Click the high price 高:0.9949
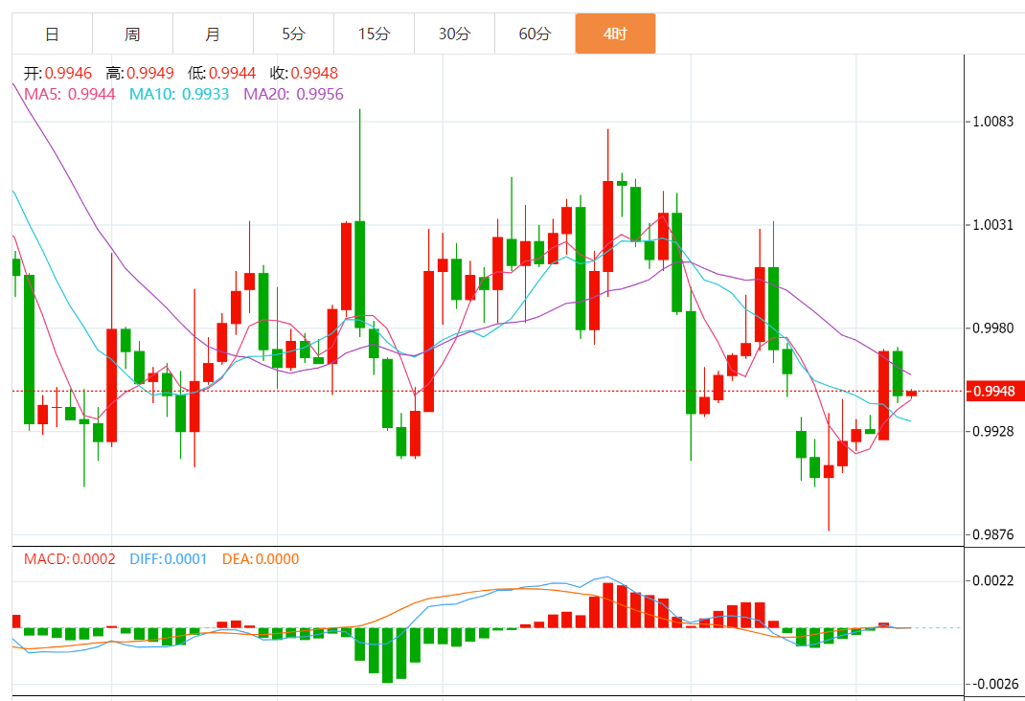Image resolution: width=1025 pixels, height=701 pixels. (x=140, y=73)
